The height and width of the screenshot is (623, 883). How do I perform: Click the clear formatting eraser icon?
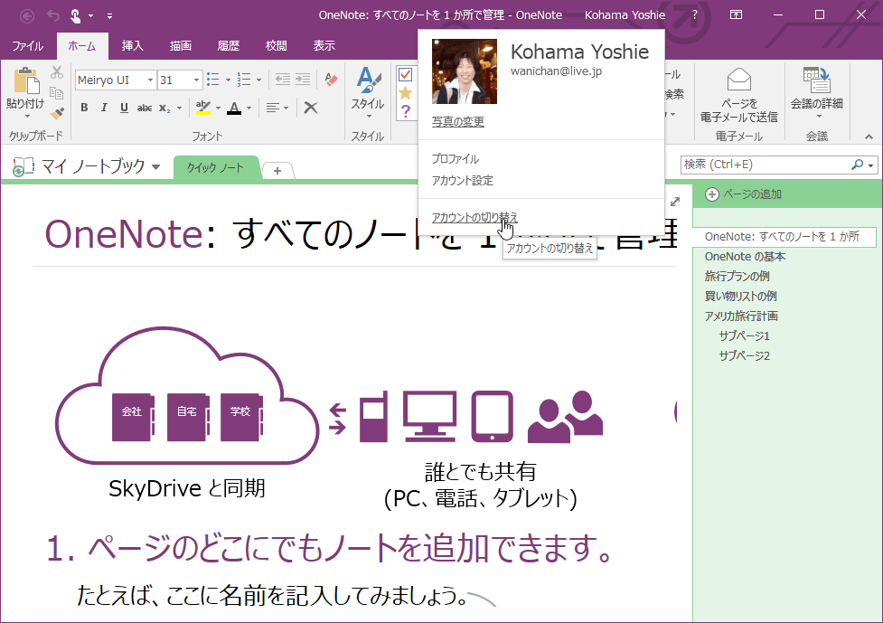[x=331, y=80]
